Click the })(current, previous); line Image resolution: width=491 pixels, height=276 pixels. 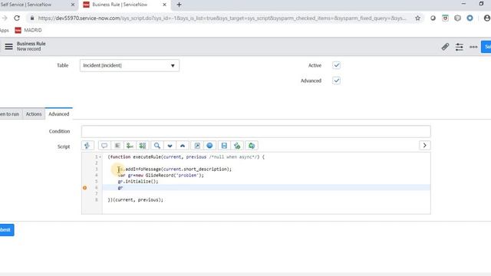(136, 199)
